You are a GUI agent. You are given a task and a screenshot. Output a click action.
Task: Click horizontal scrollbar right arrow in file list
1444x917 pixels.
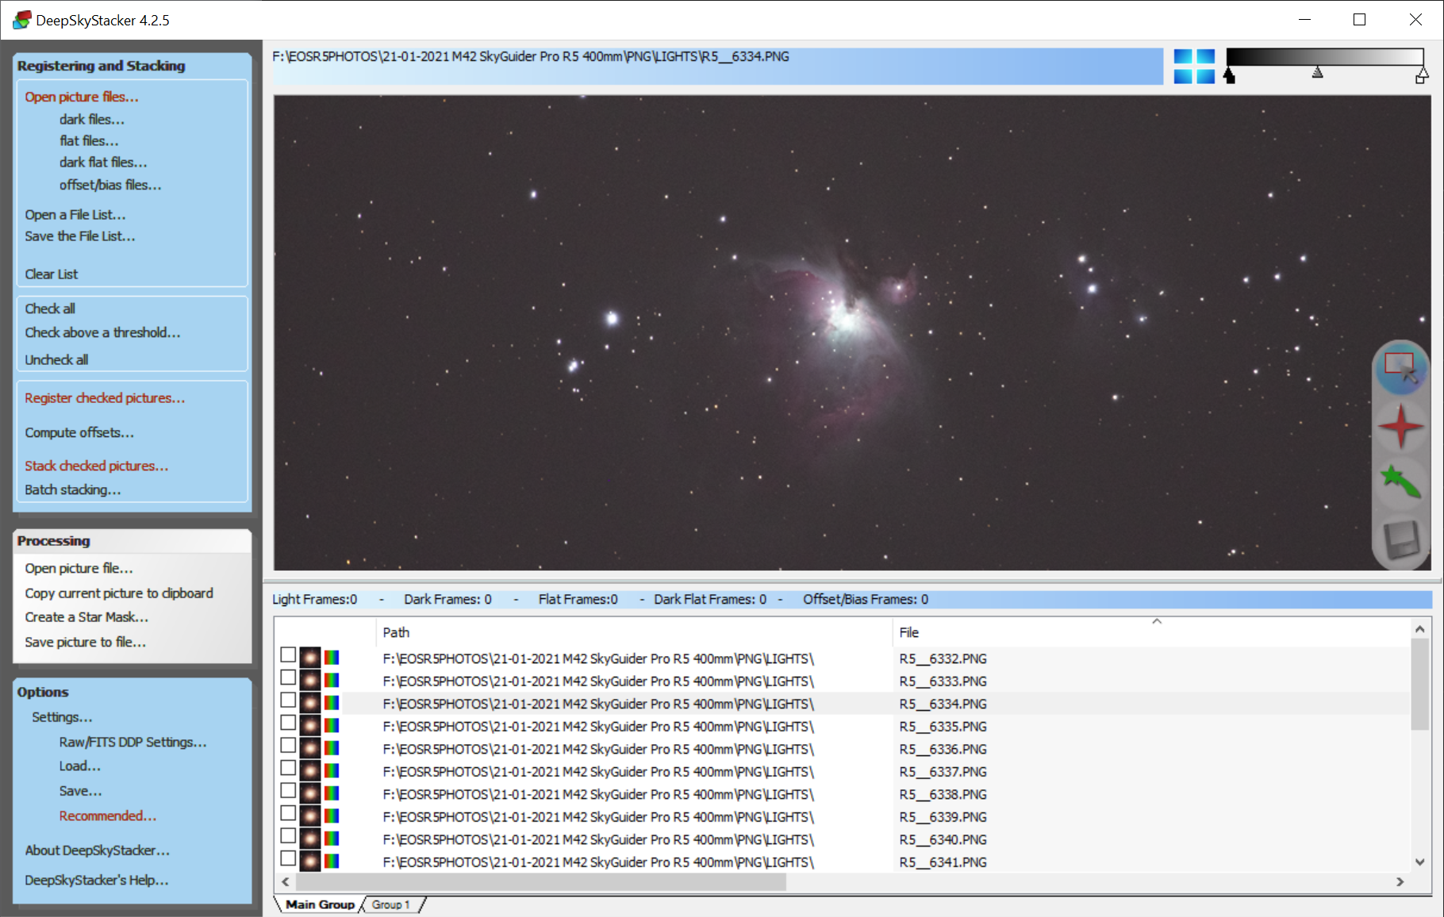click(x=1400, y=881)
